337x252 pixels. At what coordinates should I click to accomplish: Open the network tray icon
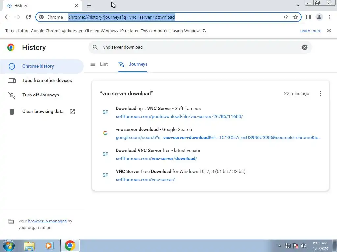click(288, 246)
